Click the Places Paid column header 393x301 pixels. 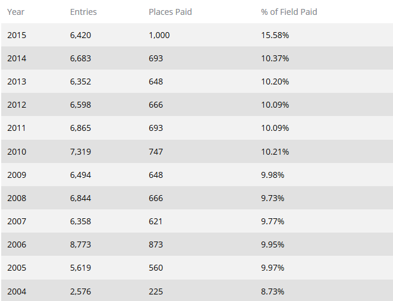tap(170, 12)
